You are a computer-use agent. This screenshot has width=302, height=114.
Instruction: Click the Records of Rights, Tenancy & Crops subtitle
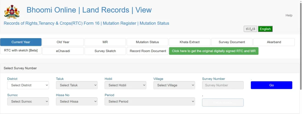[x=86, y=23]
